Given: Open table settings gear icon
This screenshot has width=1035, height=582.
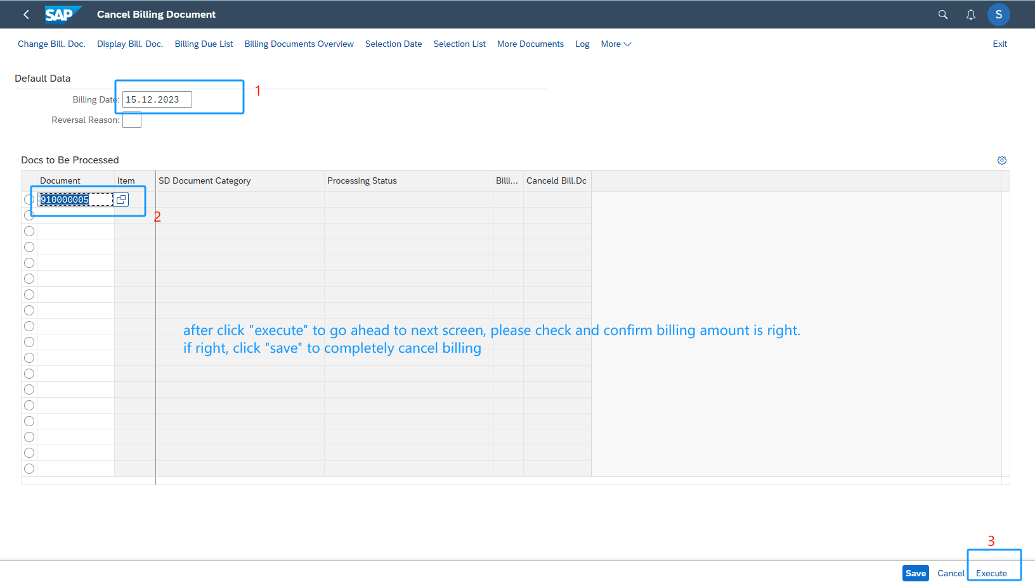Looking at the screenshot, I should tap(1002, 160).
